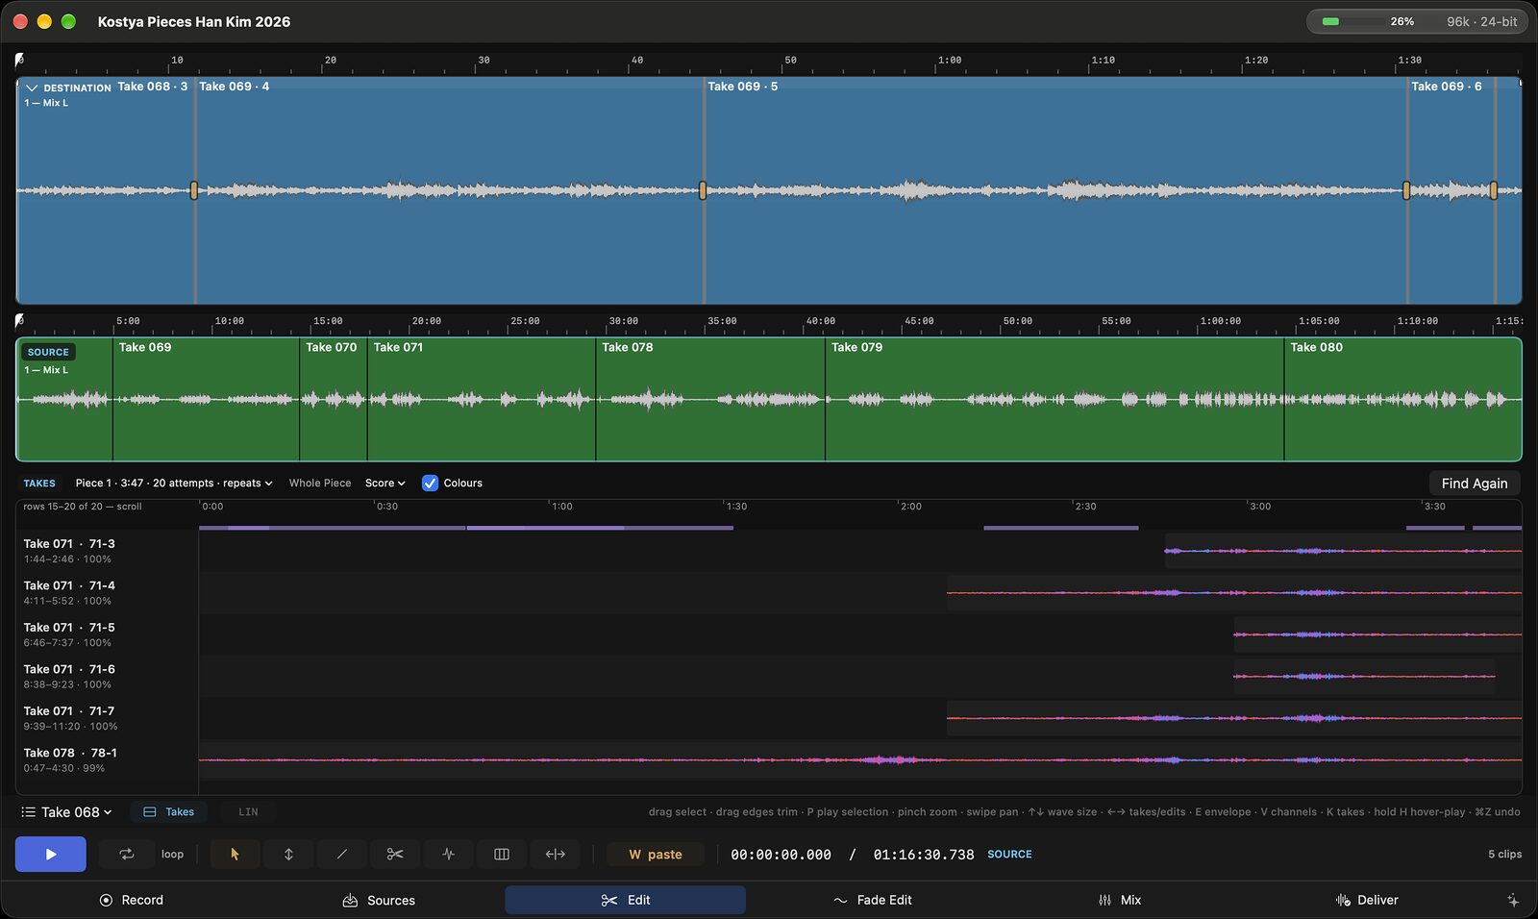Open the Piece 1 attempts dropdown

click(x=174, y=483)
